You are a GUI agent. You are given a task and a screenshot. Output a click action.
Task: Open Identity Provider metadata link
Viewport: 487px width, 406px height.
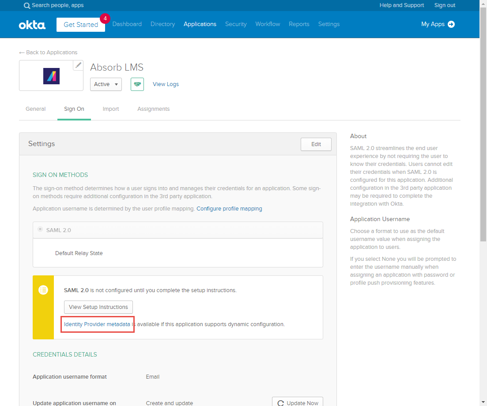pos(97,323)
